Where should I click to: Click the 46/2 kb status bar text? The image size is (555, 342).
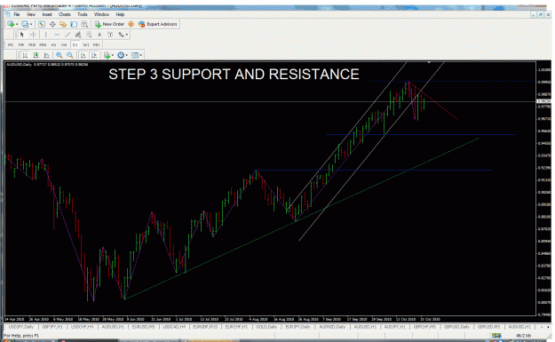pos(523,335)
